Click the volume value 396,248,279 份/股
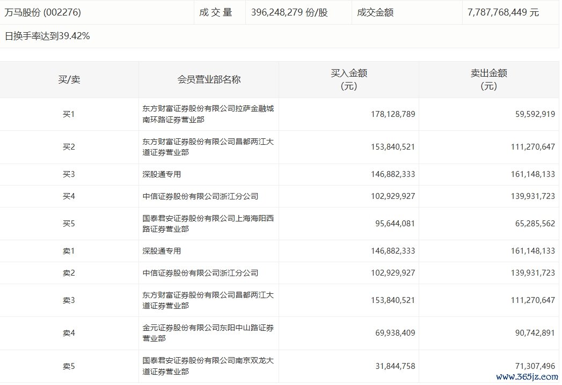 (x=289, y=12)
